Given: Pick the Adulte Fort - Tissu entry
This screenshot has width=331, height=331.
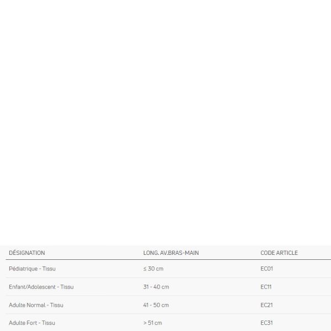Looking at the screenshot, I should [32, 323].
